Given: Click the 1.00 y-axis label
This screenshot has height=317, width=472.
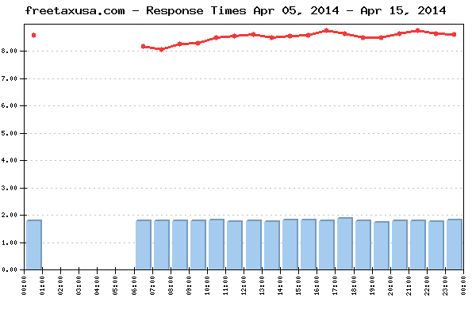Looking at the screenshot, I should [x=9, y=243].
